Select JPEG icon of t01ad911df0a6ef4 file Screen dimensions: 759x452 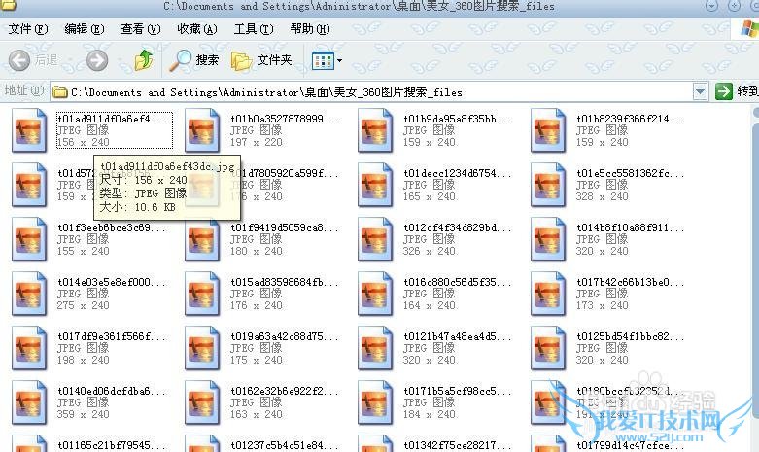[29, 130]
